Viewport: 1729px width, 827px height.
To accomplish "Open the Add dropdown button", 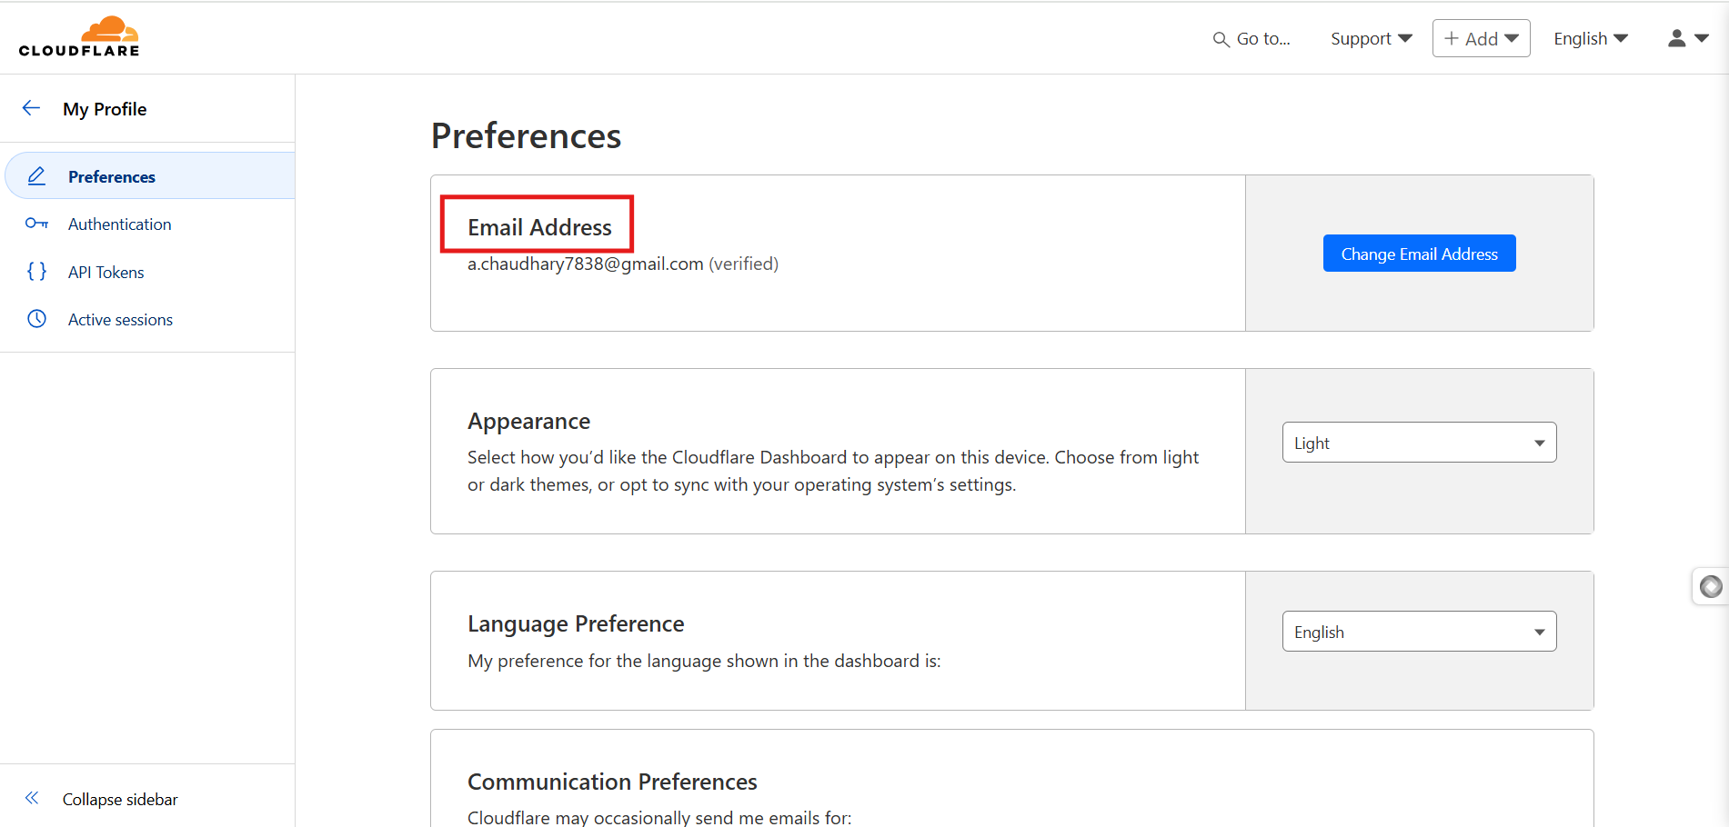I will coord(1481,38).
